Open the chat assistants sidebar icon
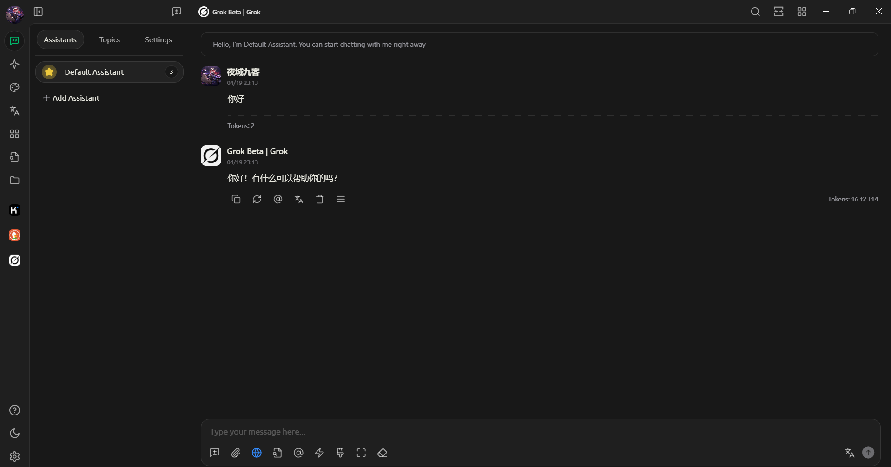Screen dimensions: 891x467 14,41
